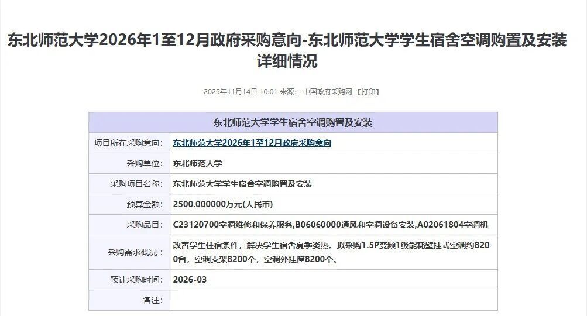Image resolution: width=587 pixels, height=316 pixels.
Task: Click the 2026-03 purchase time value
Action: [x=190, y=280]
